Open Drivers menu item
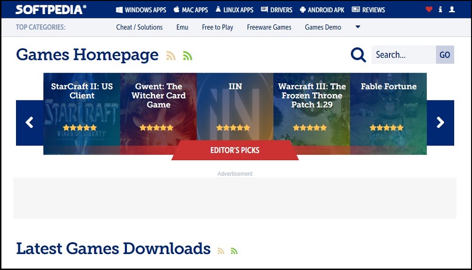The image size is (472, 270). point(277,9)
